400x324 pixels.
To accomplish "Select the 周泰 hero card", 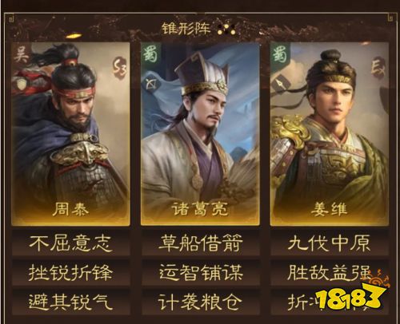I will pyautogui.click(x=70, y=134).
